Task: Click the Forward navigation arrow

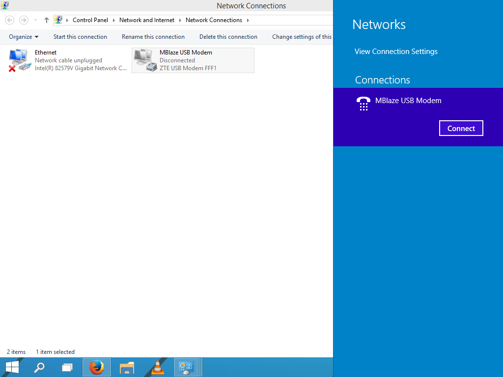Action: [x=24, y=20]
